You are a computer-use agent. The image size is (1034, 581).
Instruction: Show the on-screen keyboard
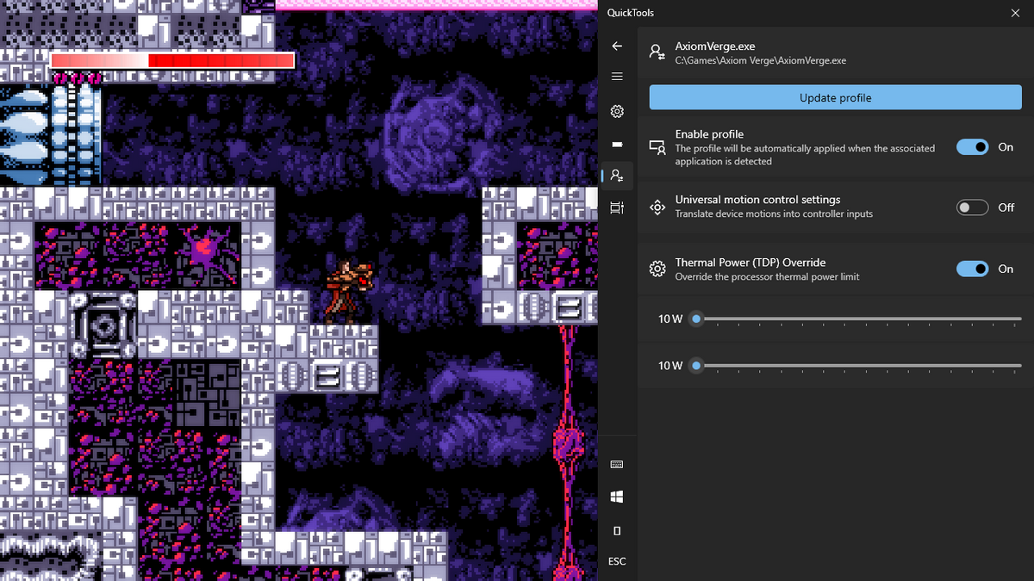pos(617,465)
